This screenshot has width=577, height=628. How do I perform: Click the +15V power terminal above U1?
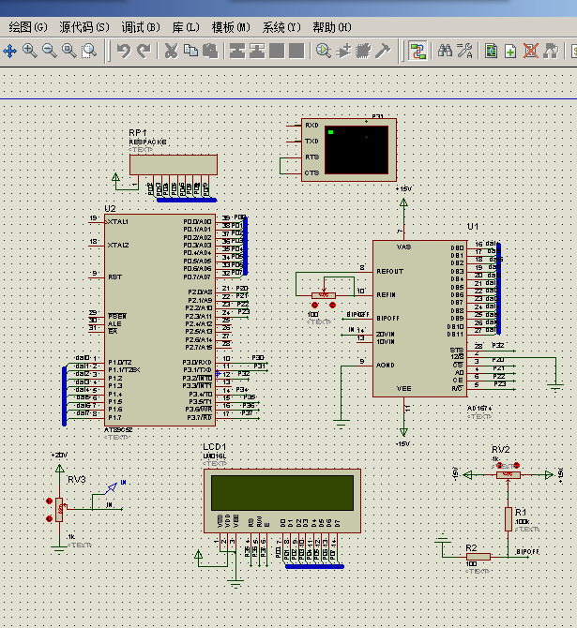coord(403,203)
